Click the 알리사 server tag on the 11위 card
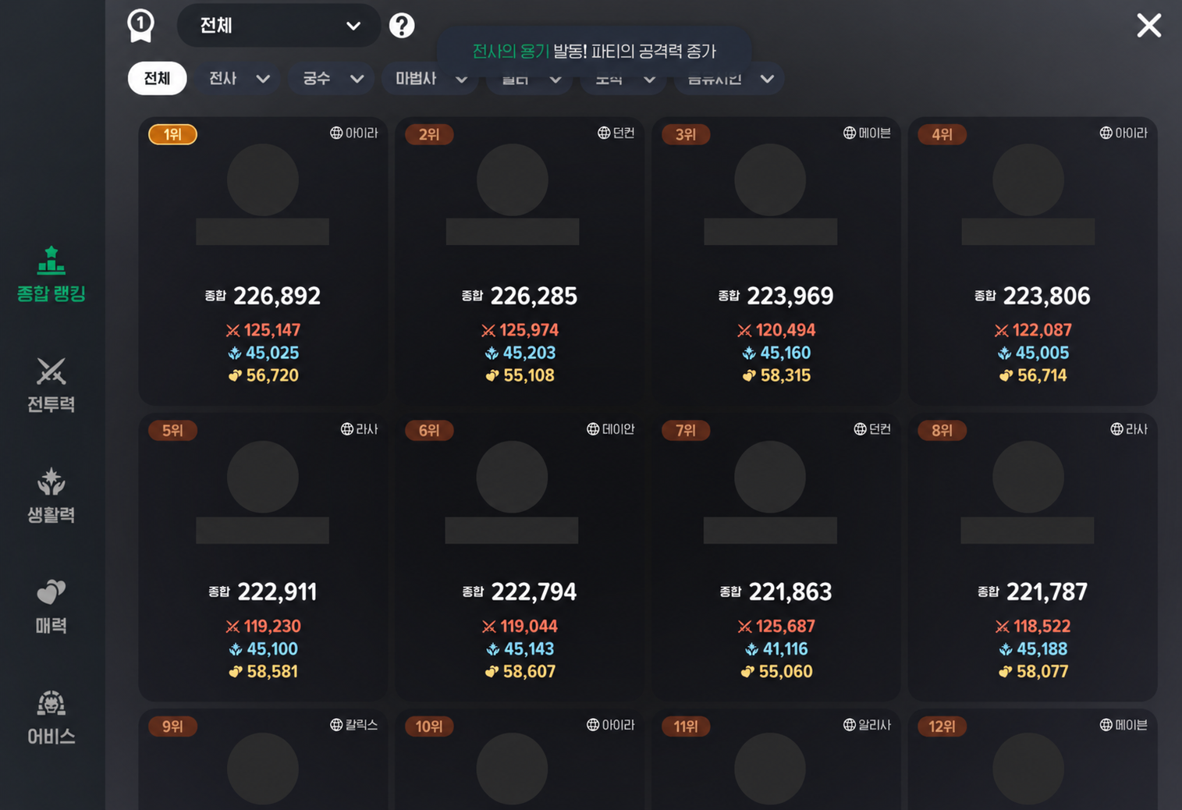The height and width of the screenshot is (810, 1182). (867, 725)
